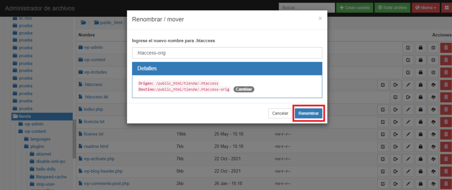Click the Origen path text in Detalles
Viewport: 452px width, 190px height.
click(x=179, y=83)
